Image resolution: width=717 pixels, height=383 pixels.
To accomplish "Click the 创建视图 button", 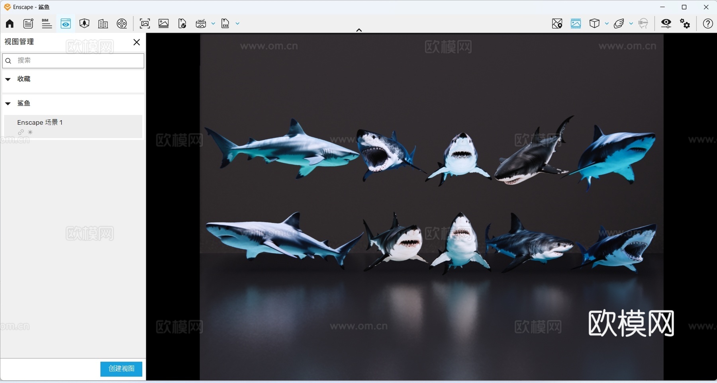I will (121, 369).
